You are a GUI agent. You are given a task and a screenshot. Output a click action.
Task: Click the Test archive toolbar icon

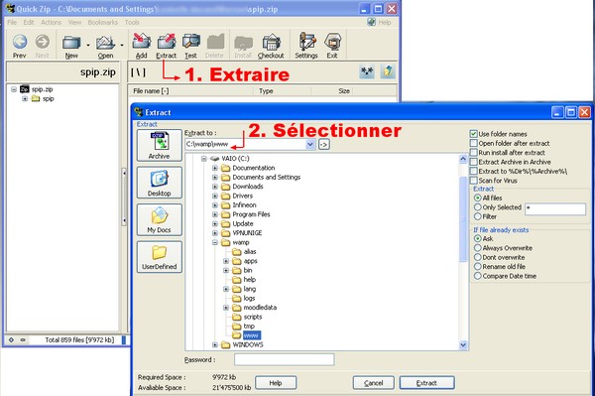pyautogui.click(x=190, y=42)
